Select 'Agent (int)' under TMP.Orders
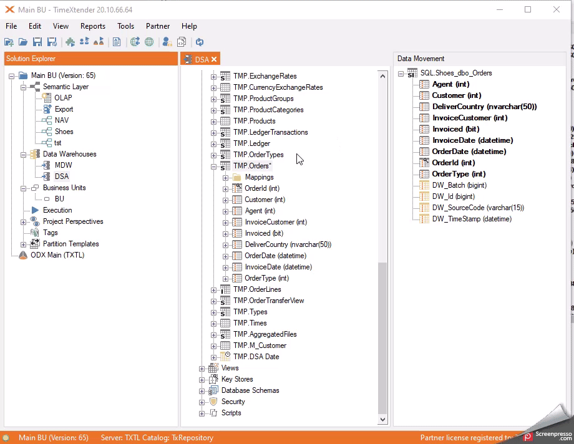574x444 pixels. click(x=260, y=211)
